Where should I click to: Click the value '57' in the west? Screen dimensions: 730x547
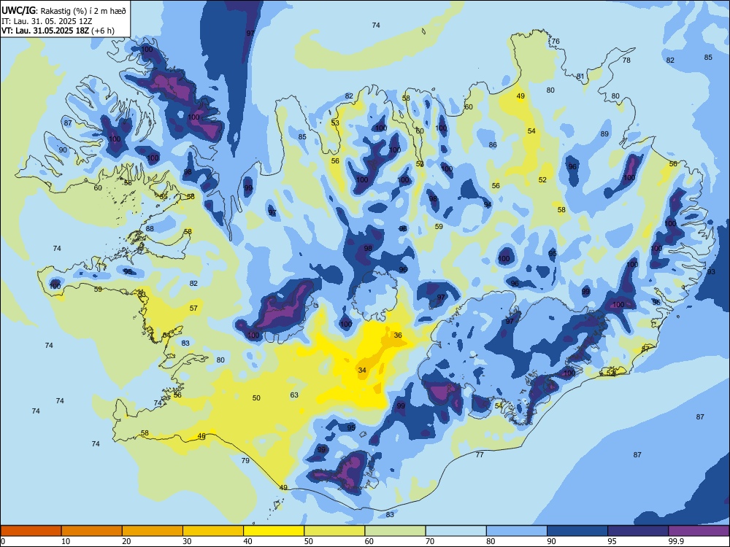tap(193, 308)
